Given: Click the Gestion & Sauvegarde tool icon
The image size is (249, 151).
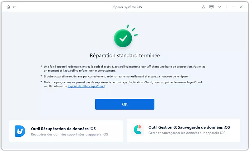Looking at the screenshot, I should tap(138, 130).
